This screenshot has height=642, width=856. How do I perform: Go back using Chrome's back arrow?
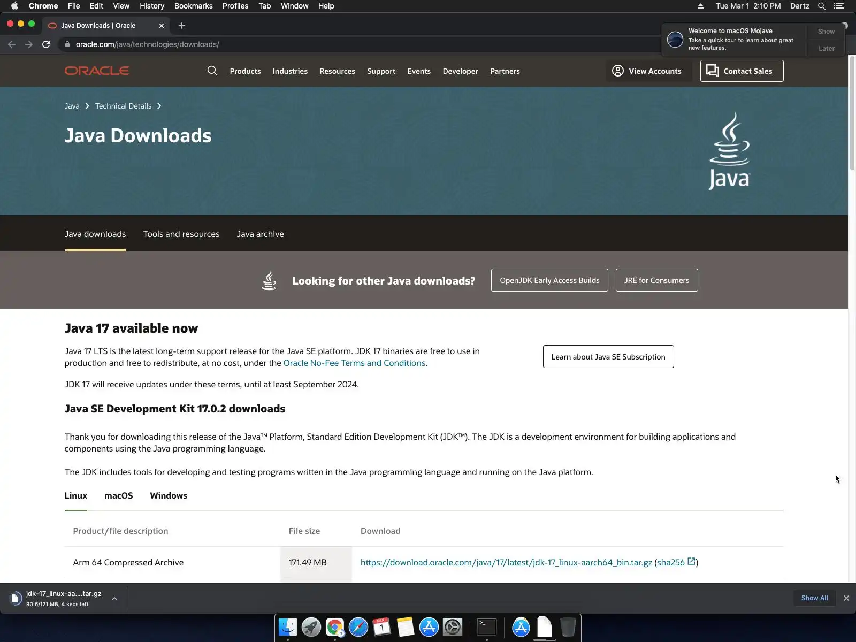[x=12, y=44]
